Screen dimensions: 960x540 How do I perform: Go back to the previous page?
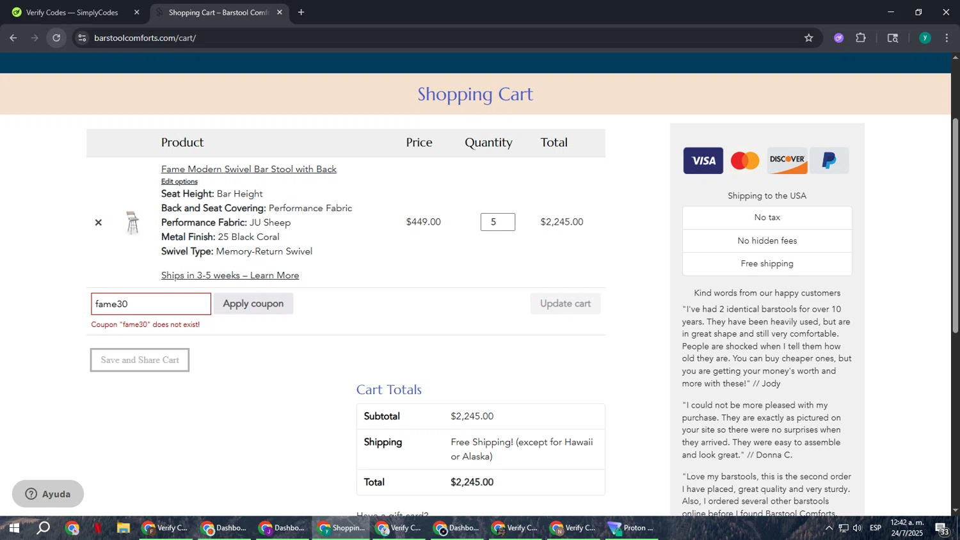(13, 38)
